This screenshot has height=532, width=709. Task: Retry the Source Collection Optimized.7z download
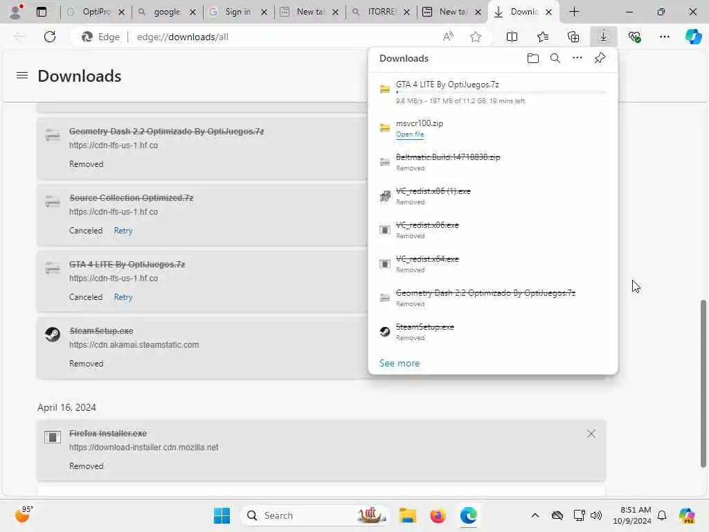[x=123, y=231]
